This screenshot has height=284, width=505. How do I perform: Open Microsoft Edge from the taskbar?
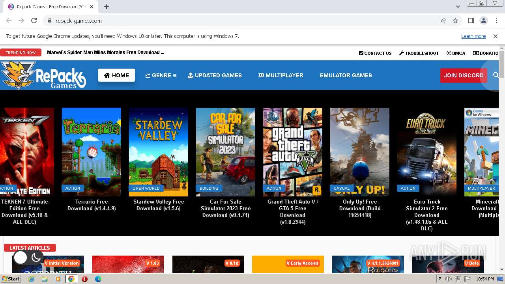[x=98, y=279]
